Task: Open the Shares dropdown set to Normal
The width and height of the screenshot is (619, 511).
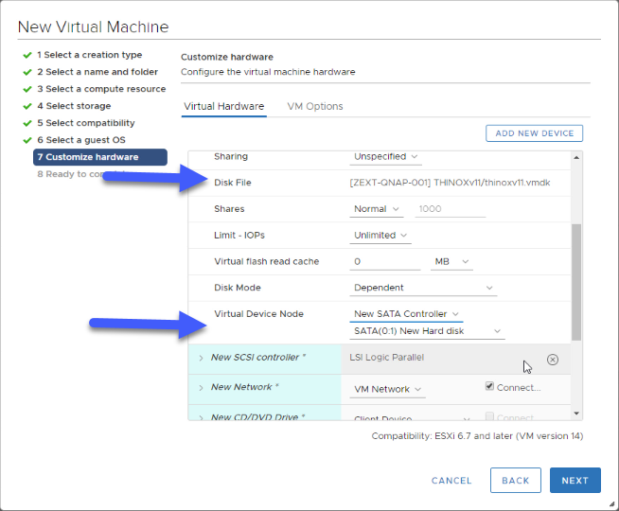Action: (x=376, y=209)
